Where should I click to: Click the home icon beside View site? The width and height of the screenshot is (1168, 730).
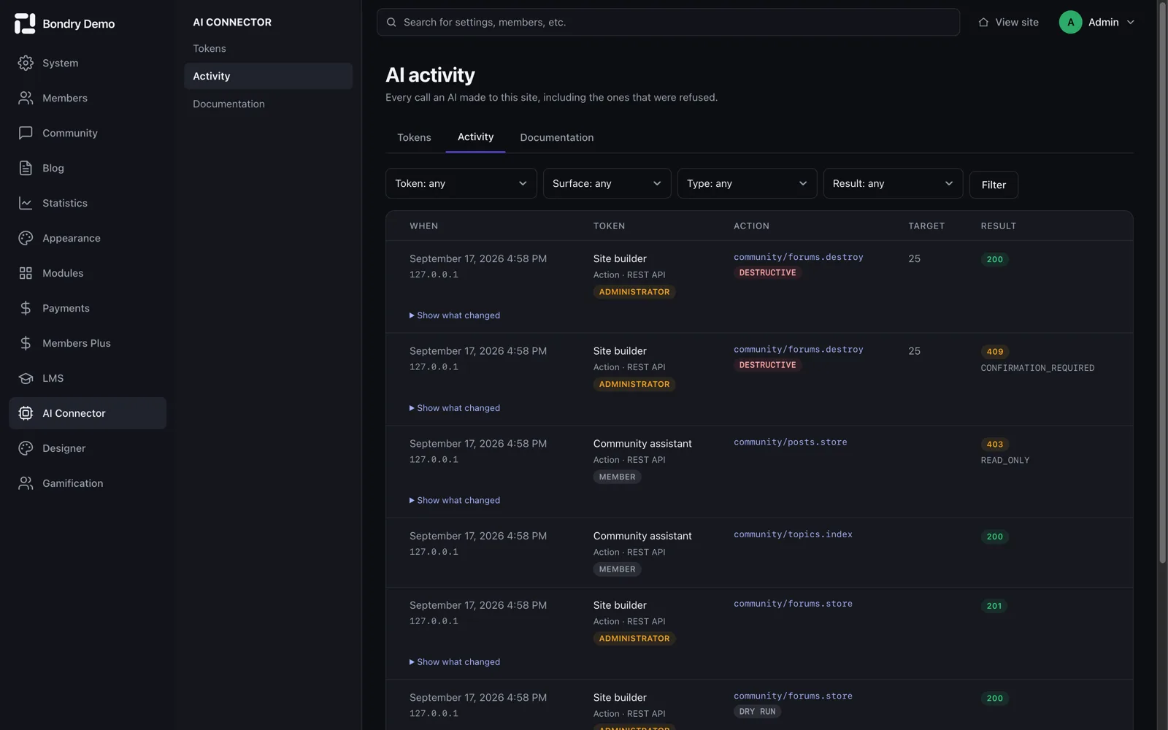(x=983, y=22)
